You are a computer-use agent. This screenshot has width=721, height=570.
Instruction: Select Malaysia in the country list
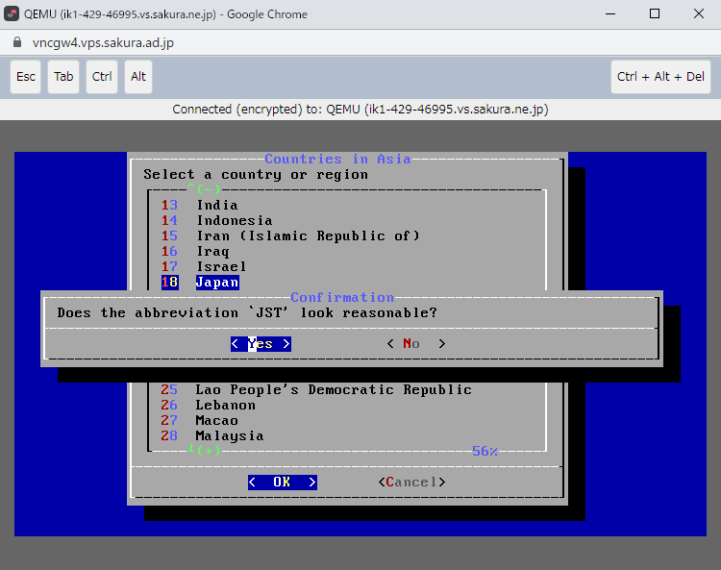pyautogui.click(x=229, y=436)
